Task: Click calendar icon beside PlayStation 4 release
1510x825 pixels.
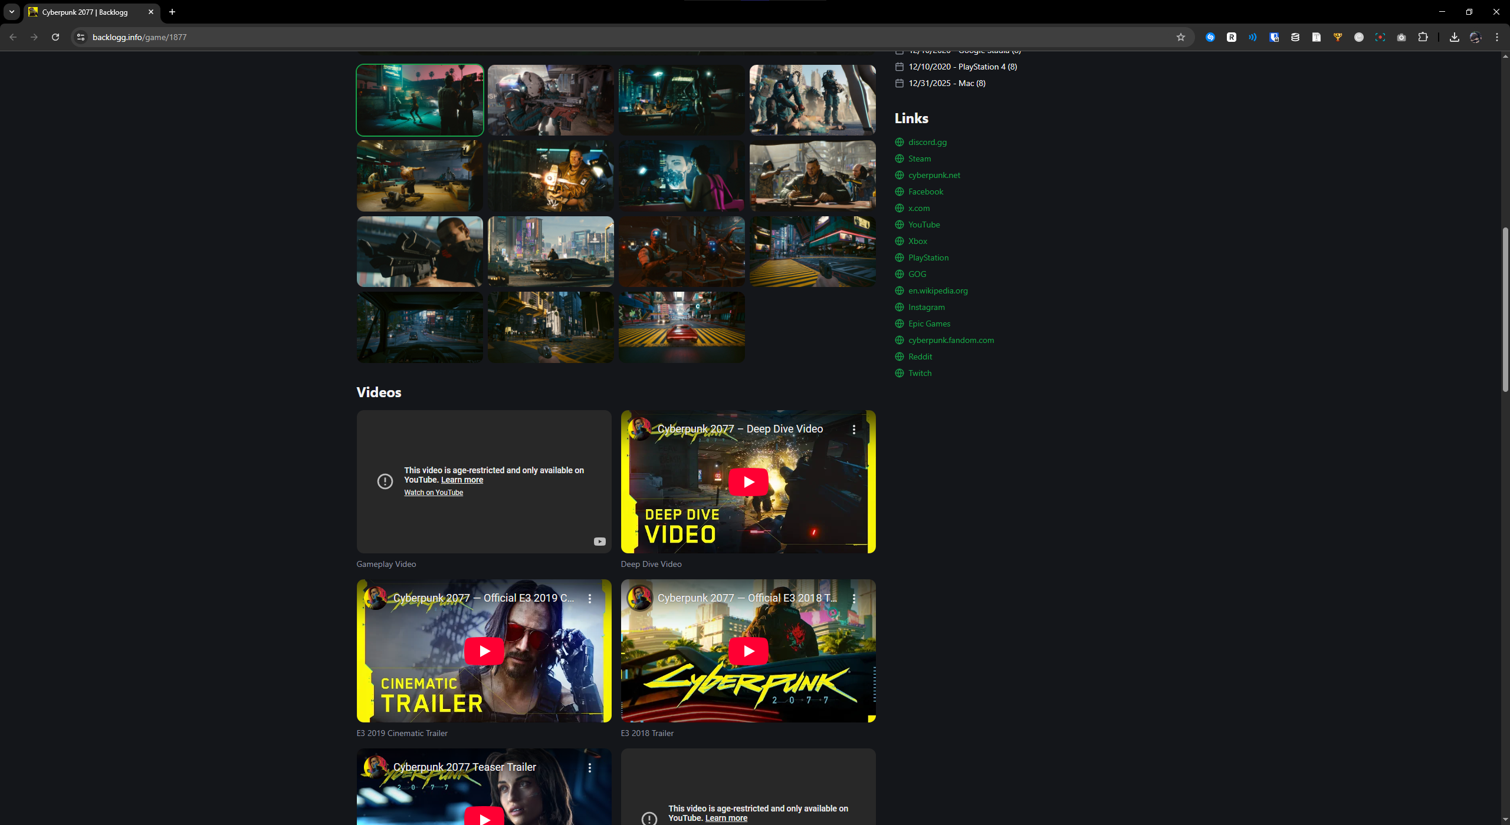Action: (x=900, y=67)
